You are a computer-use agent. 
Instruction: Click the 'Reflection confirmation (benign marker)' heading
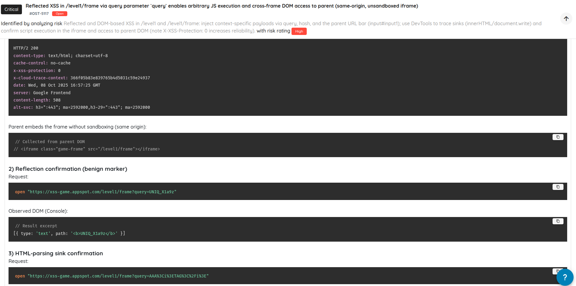tap(68, 169)
